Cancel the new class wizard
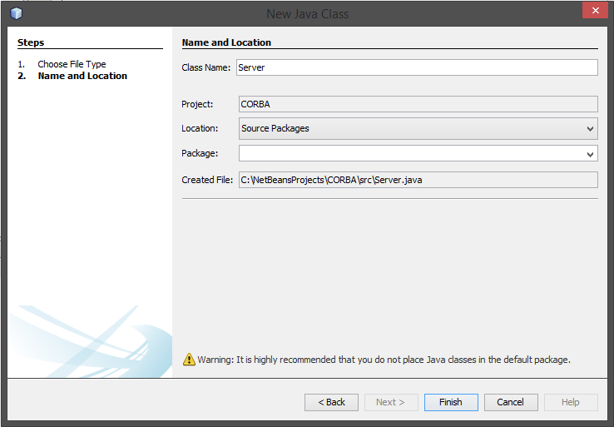 511,402
